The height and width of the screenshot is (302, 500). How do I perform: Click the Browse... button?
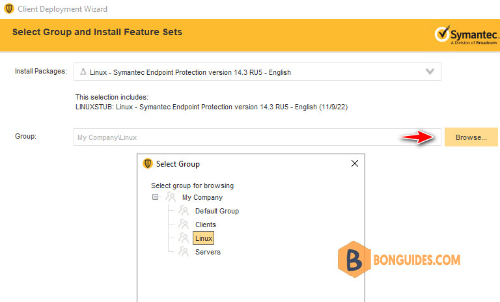(x=471, y=137)
